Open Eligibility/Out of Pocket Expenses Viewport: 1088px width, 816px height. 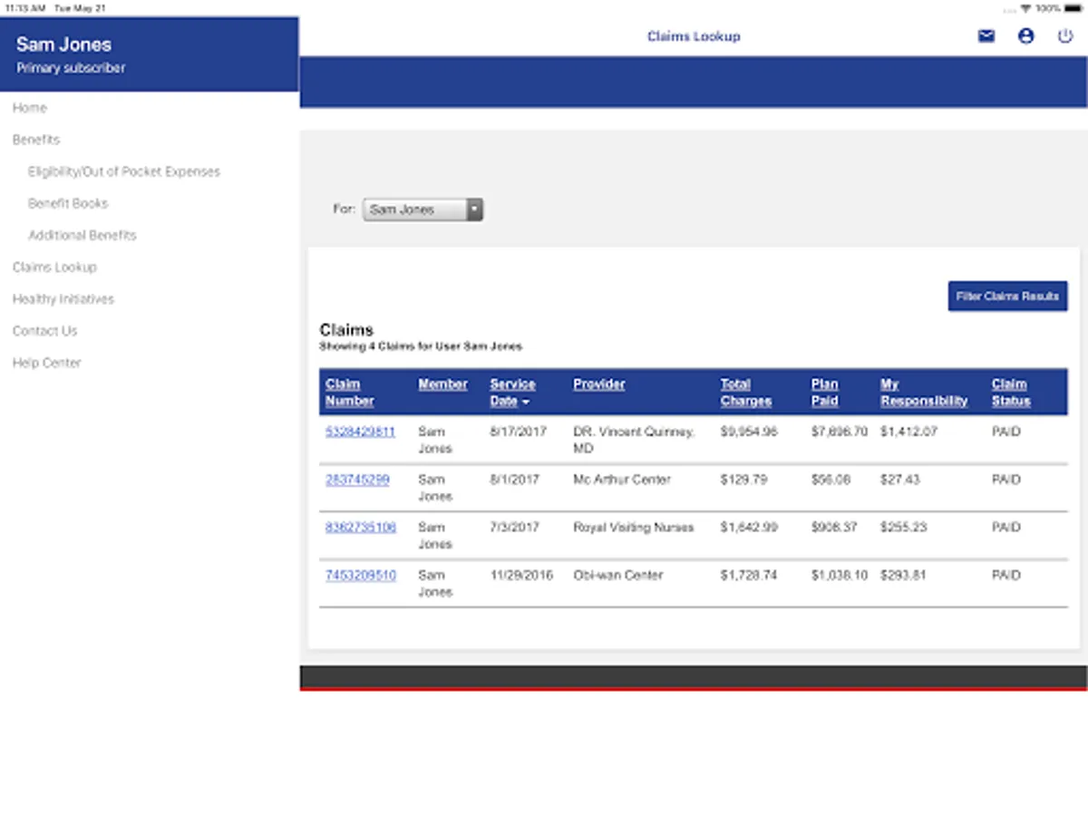[124, 171]
